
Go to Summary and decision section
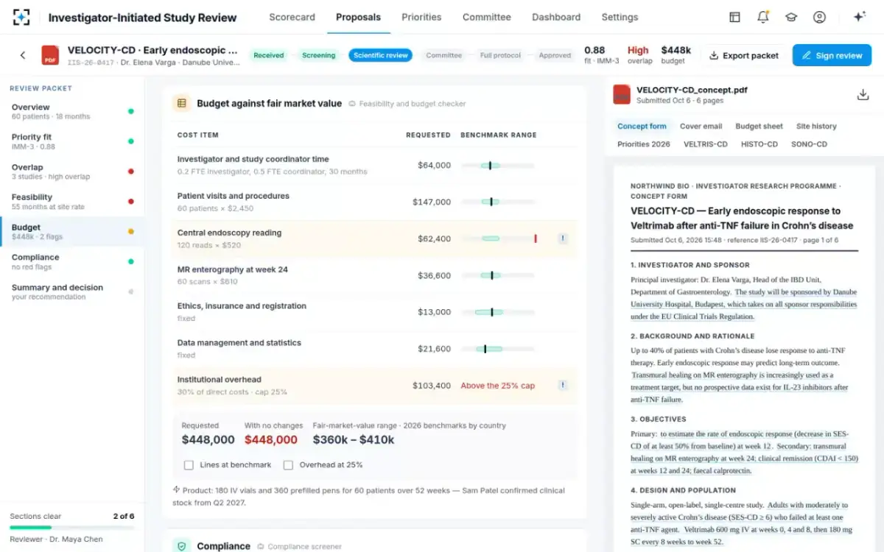(72, 292)
